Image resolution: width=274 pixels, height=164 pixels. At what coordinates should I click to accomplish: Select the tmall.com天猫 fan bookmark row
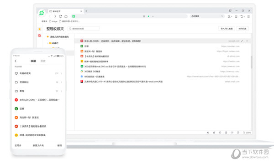[163, 82]
